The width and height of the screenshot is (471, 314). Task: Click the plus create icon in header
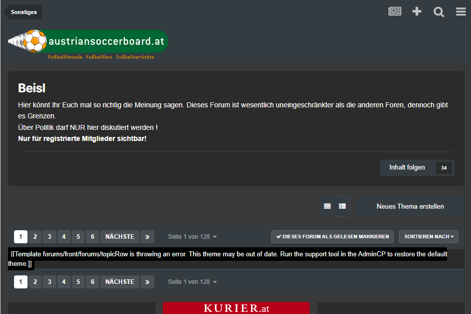pyautogui.click(x=417, y=12)
